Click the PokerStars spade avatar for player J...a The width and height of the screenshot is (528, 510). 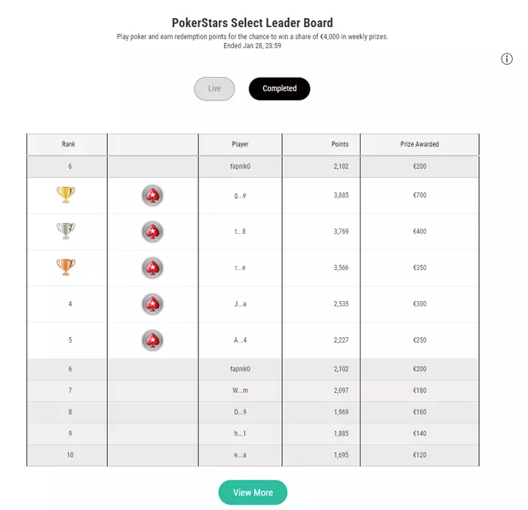152,304
